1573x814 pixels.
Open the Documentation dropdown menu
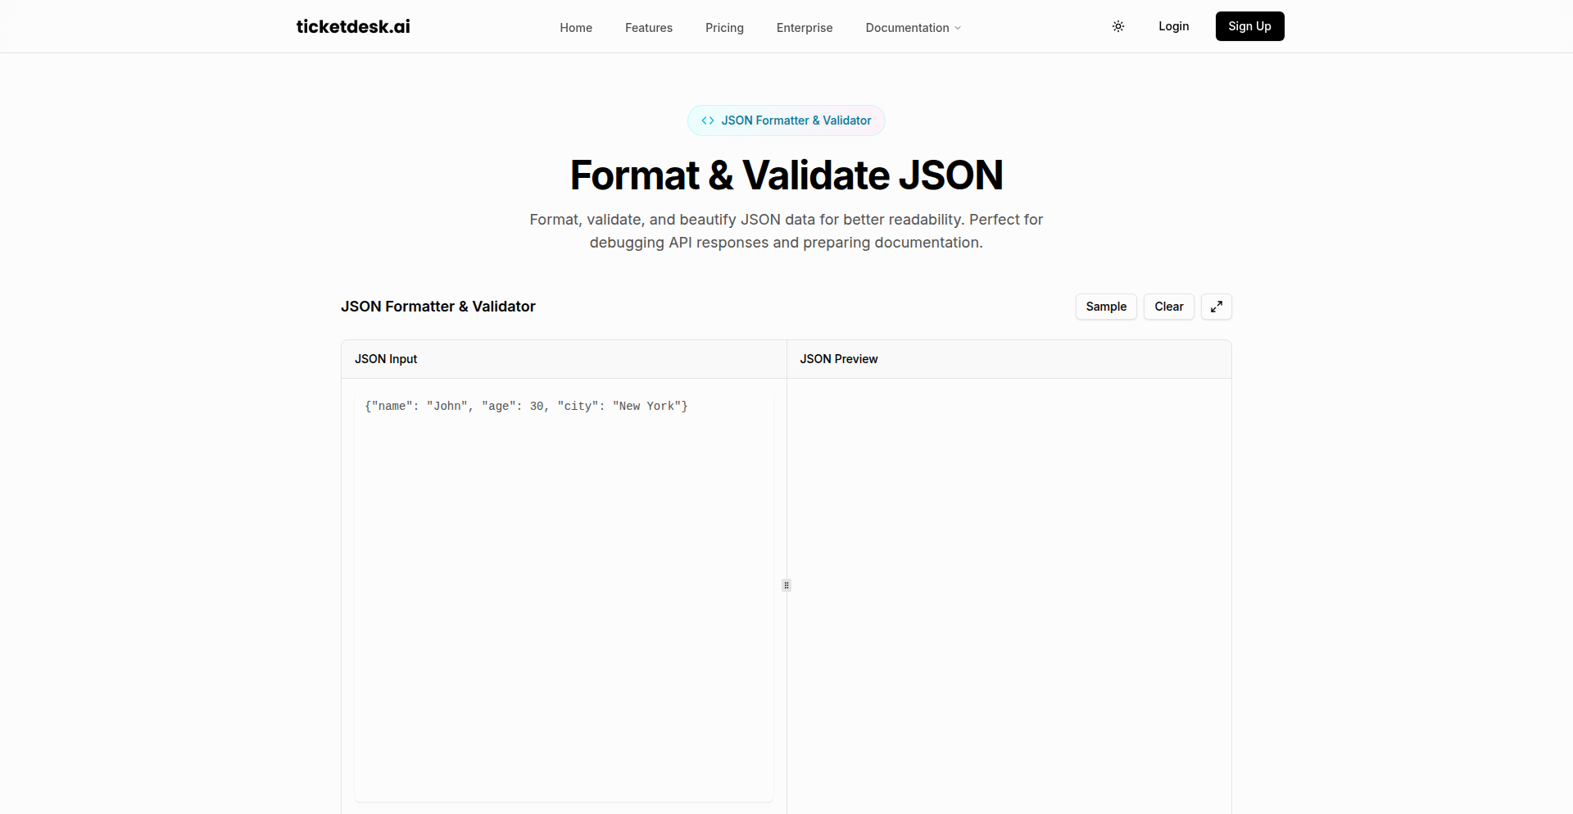pyautogui.click(x=907, y=28)
